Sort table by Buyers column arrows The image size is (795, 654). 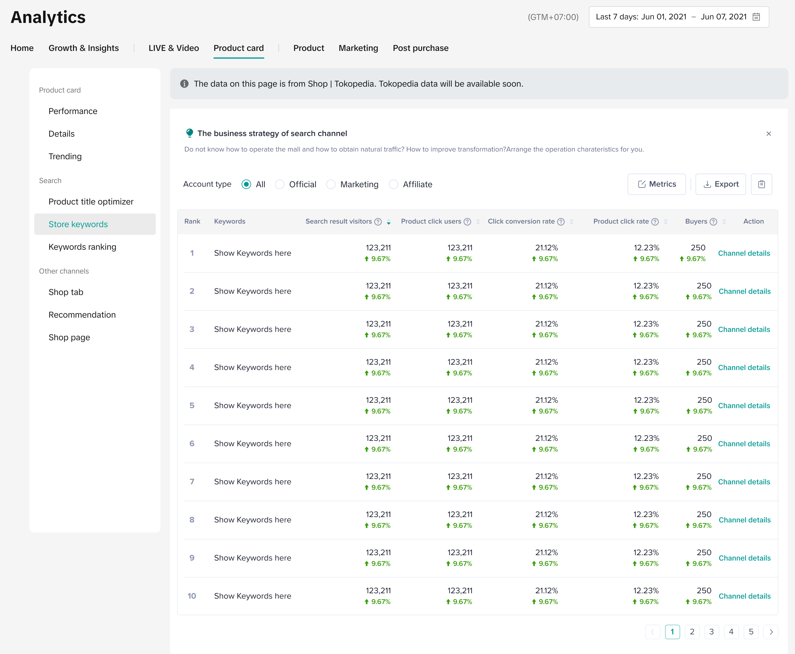click(x=724, y=222)
